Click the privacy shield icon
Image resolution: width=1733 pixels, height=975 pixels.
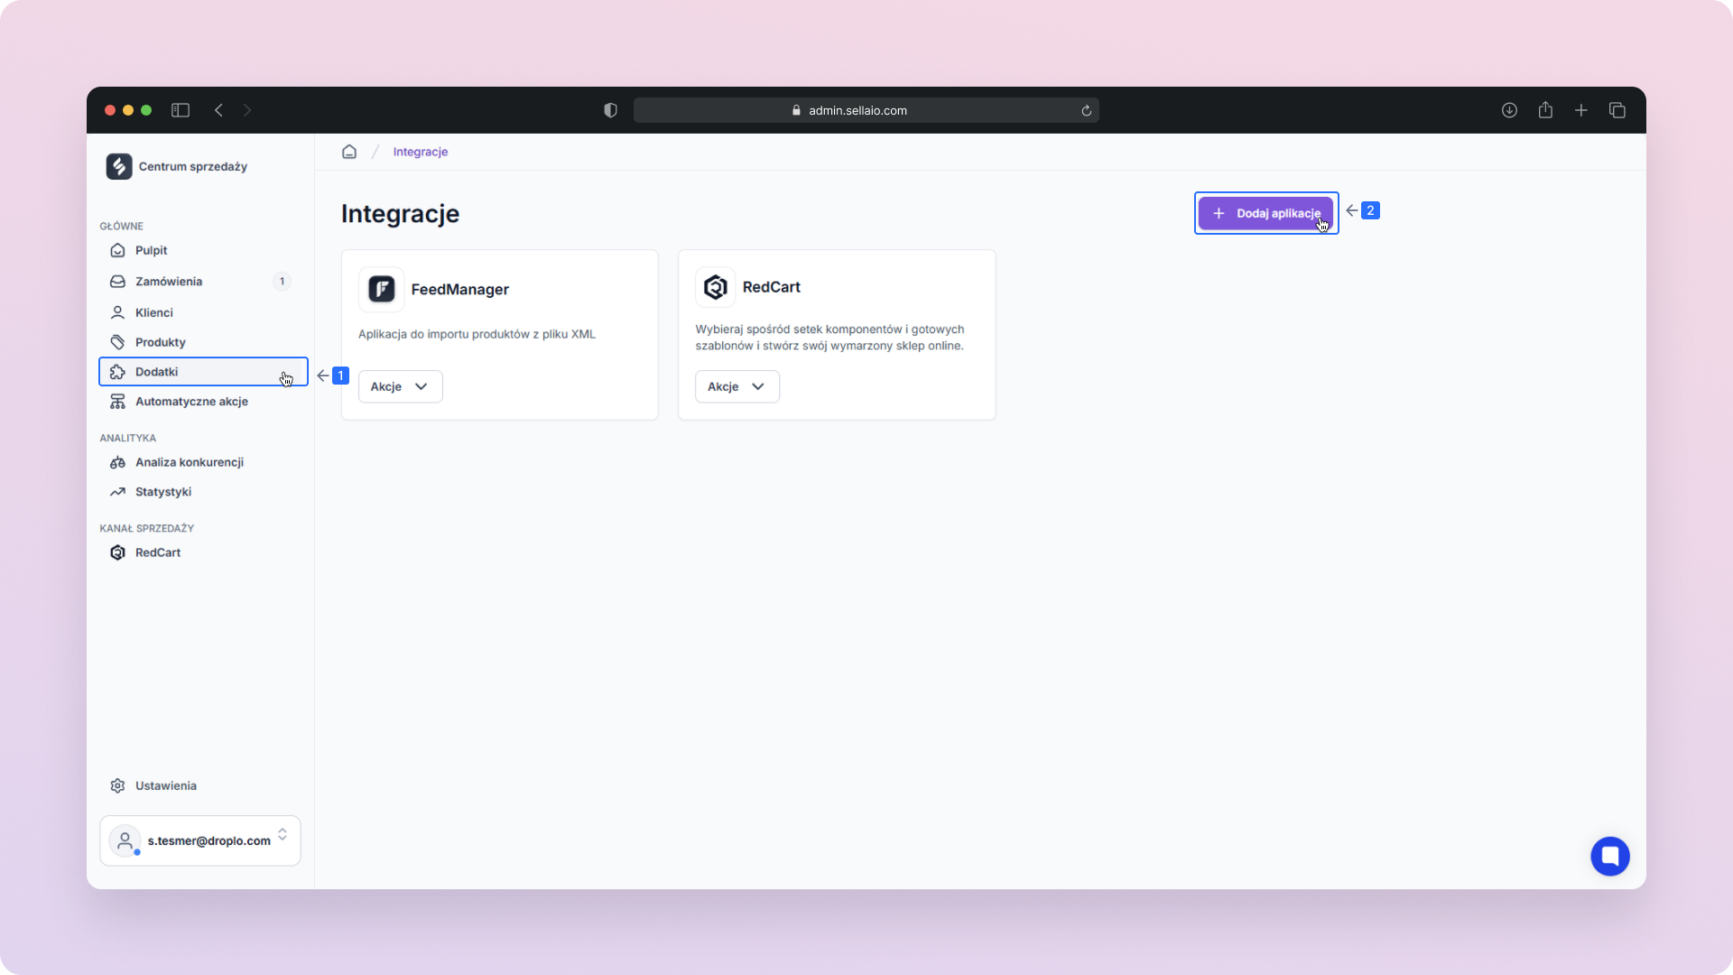pyautogui.click(x=610, y=110)
